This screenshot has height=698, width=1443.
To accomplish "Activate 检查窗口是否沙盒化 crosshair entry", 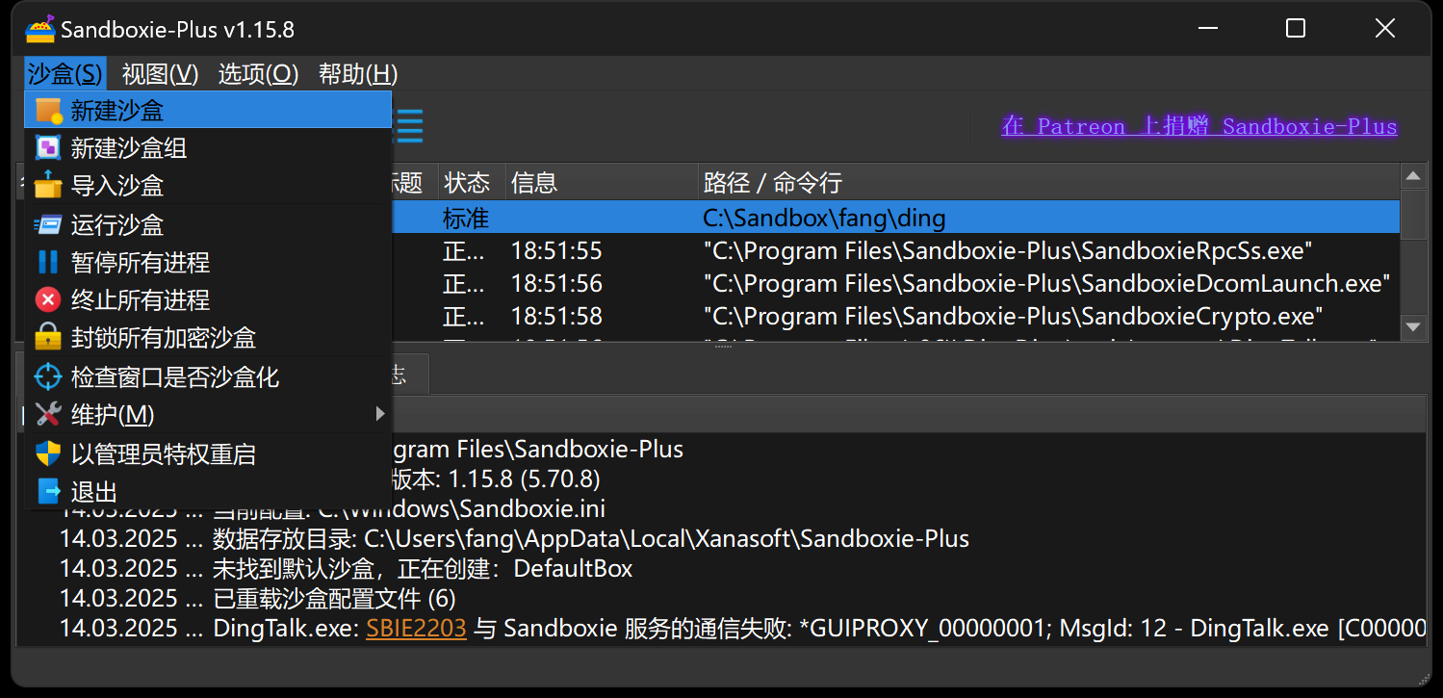I will click(208, 376).
